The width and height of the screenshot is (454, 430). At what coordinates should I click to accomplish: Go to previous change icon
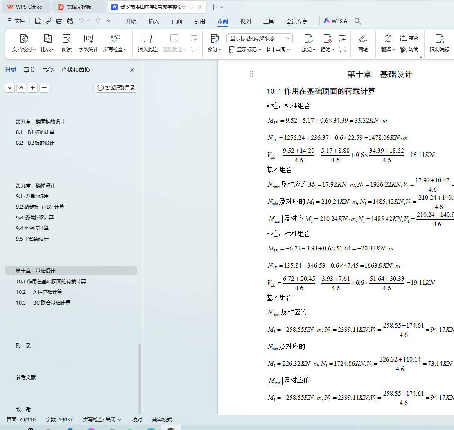[342, 38]
